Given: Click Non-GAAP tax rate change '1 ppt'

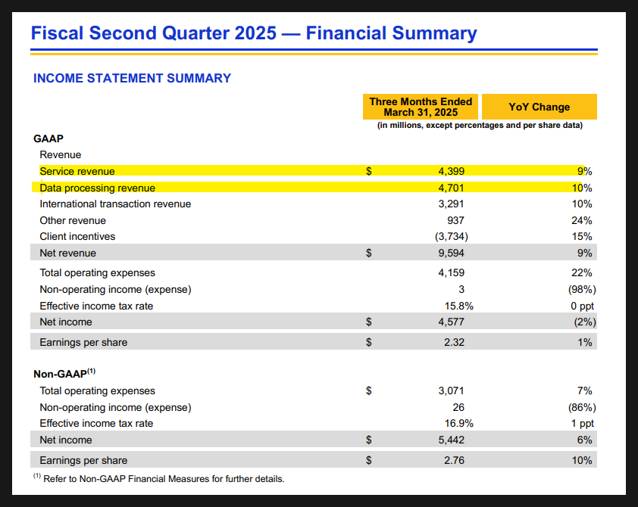Looking at the screenshot, I should tap(583, 423).
